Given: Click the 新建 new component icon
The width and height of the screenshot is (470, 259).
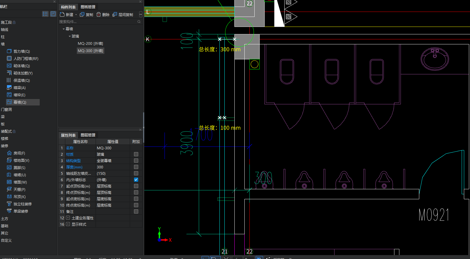Looking at the screenshot, I should [x=62, y=14].
